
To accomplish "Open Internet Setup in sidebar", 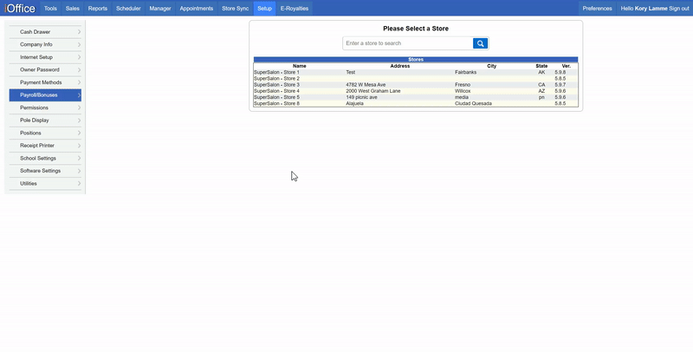I will point(45,57).
